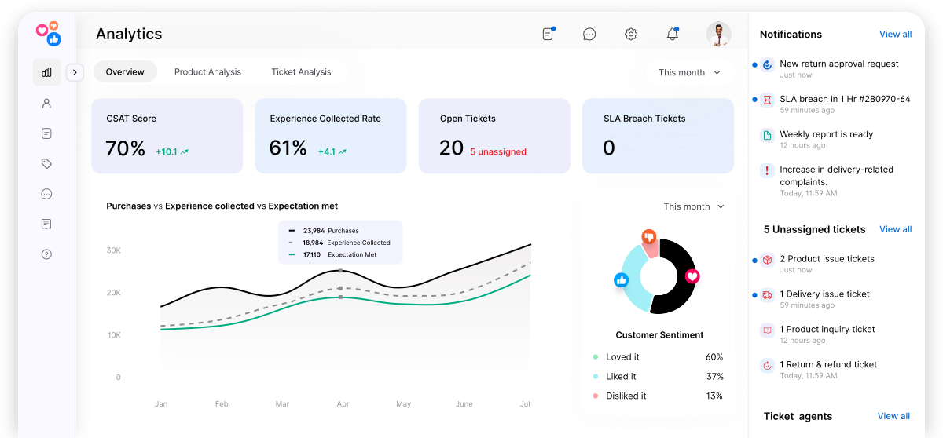Image resolution: width=943 pixels, height=438 pixels.
Task: Open the top This month dropdown
Action: tap(689, 72)
